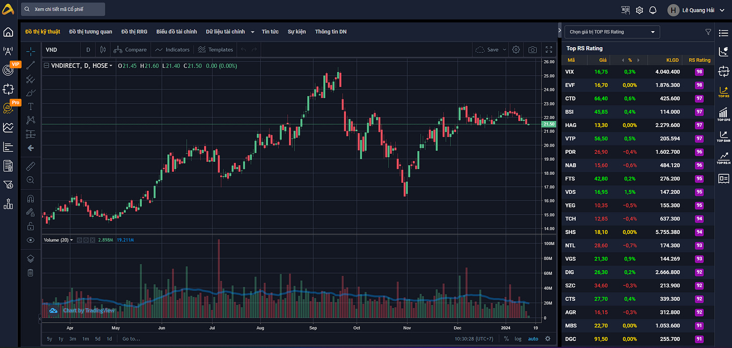Switch to Biểu đồ tài chính tab
The height and width of the screenshot is (348, 732).
176,32
